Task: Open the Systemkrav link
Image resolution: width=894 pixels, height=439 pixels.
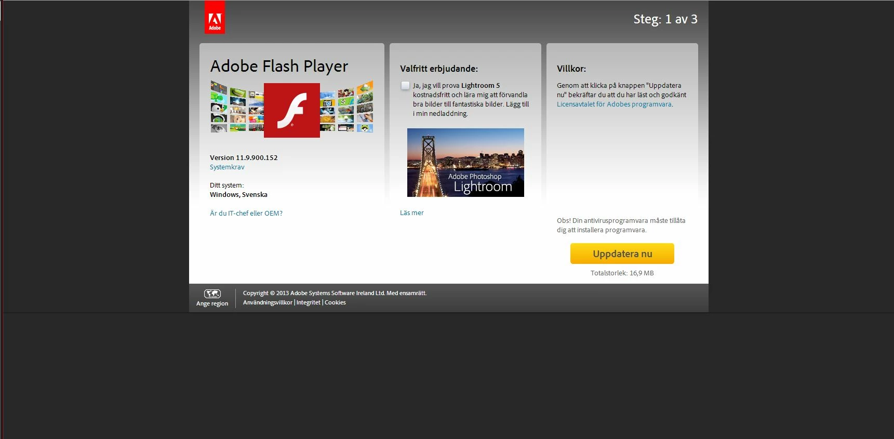Action: (227, 167)
